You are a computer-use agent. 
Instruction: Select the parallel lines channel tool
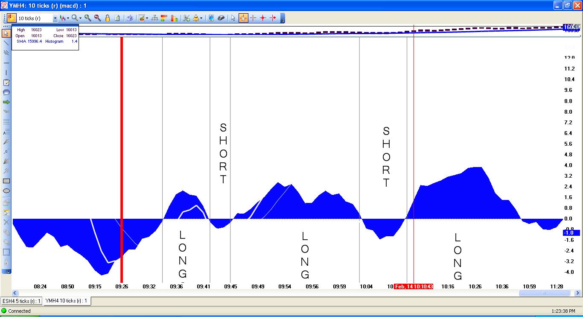pyautogui.click(x=6, y=53)
